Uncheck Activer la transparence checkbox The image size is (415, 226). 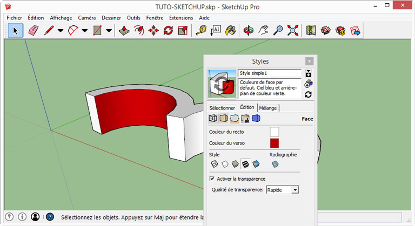coord(212,179)
